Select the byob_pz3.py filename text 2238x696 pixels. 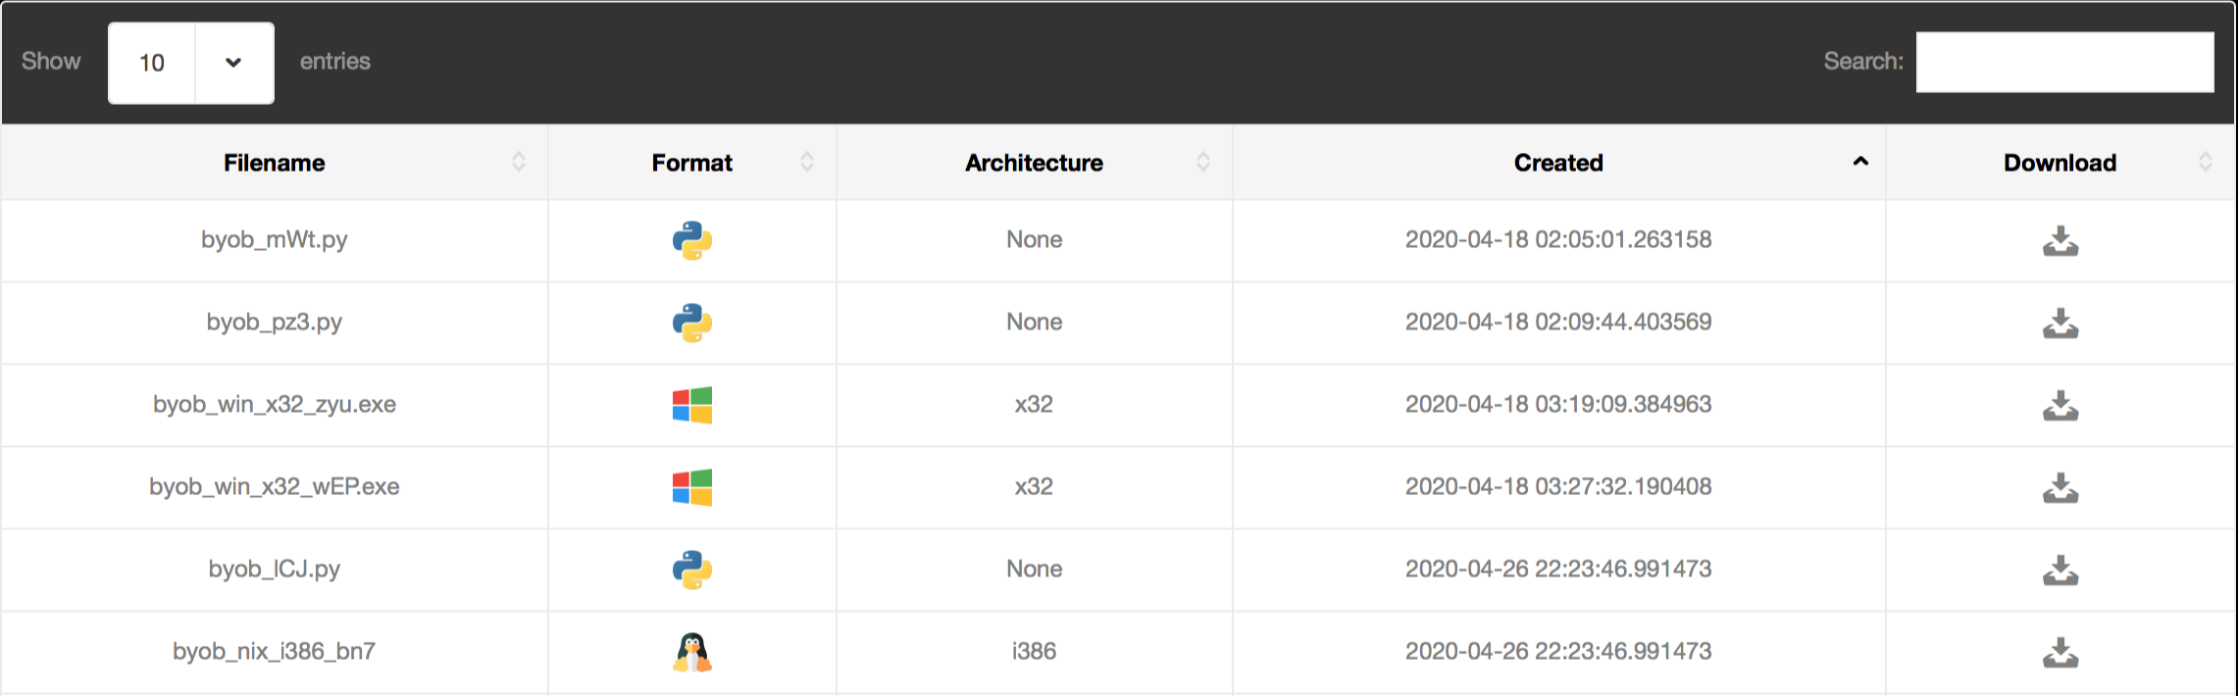pos(275,323)
